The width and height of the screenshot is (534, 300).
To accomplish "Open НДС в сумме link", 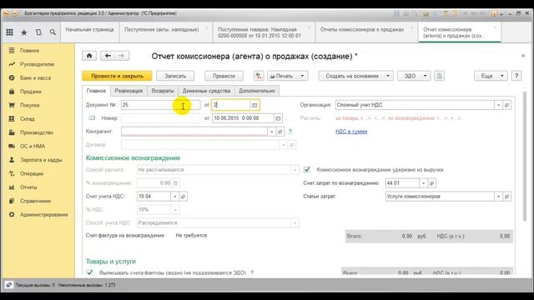I will tap(351, 132).
